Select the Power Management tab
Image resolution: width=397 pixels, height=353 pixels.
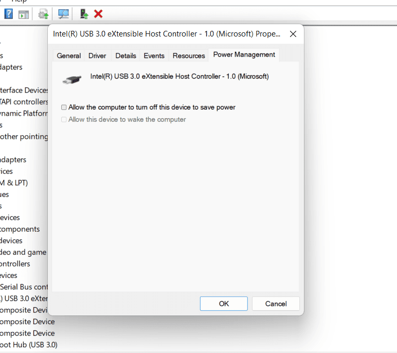click(244, 54)
